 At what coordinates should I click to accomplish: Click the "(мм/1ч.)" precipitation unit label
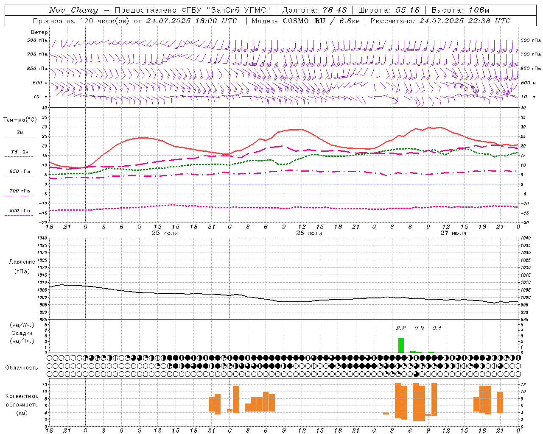click(22, 341)
